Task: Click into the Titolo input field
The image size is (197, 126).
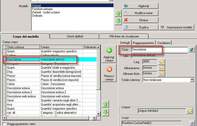Action: coord(159,49)
